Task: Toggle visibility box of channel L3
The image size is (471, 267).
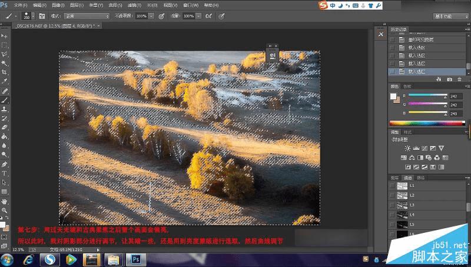Action: click(x=392, y=205)
